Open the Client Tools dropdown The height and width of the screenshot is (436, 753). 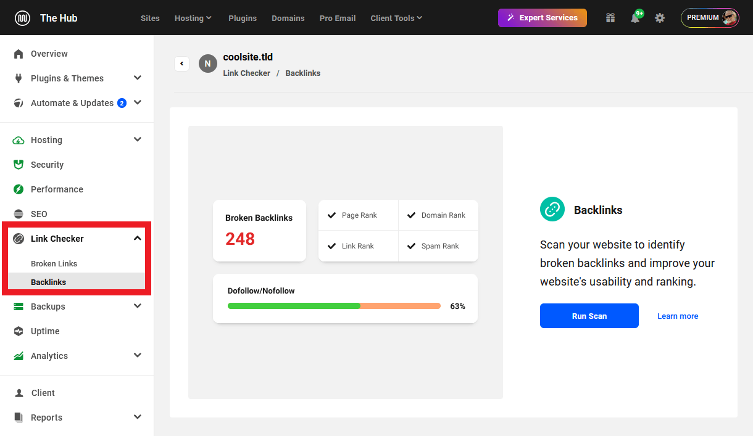[x=396, y=18]
